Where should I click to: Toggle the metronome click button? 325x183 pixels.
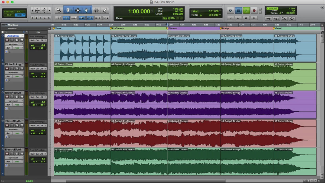pyautogui.click(x=276, y=19)
